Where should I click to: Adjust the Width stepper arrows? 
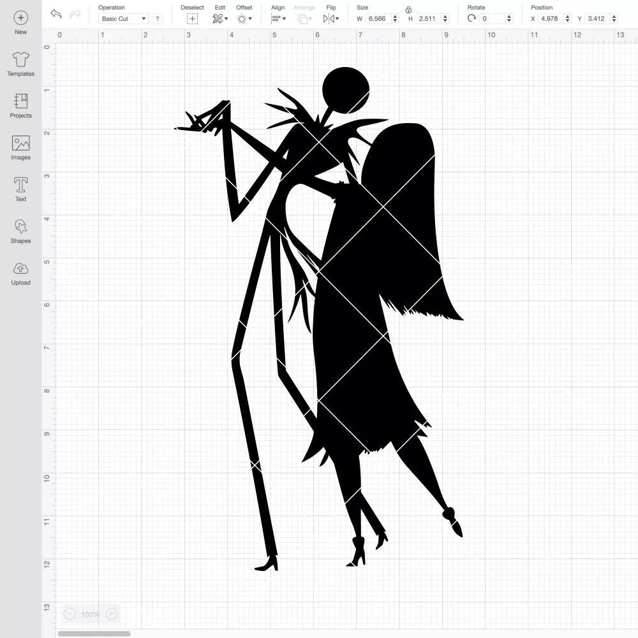[395, 19]
